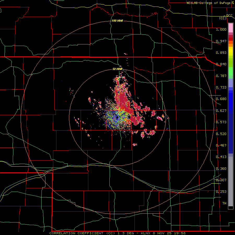Click the [CC] legend title
Viewport: 235px width, 235px height.
pos(223,18)
